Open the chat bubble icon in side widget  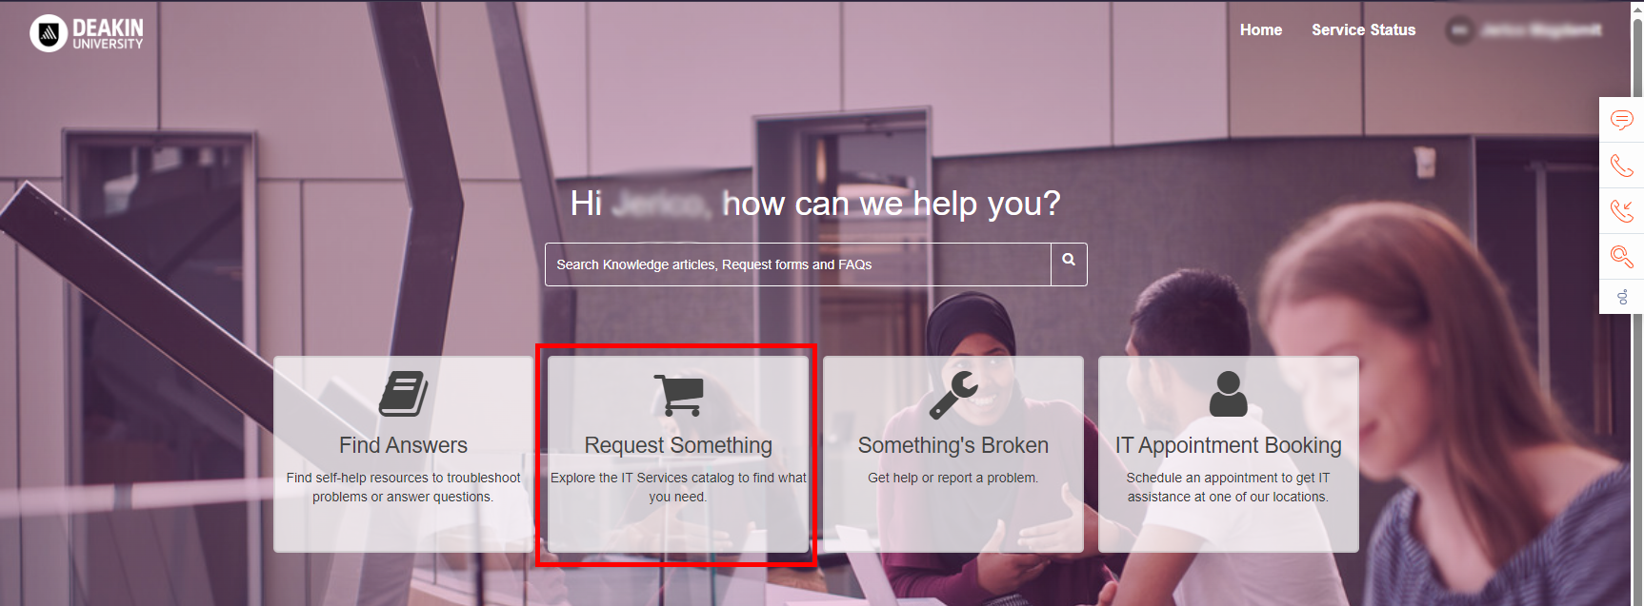point(1621,120)
